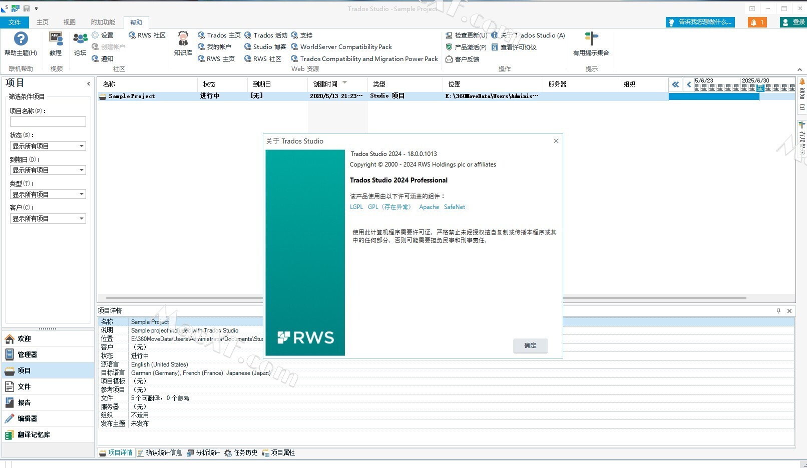This screenshot has width=807, height=468.
Task: Click timeline single-left arrow button
Action: (x=689, y=84)
